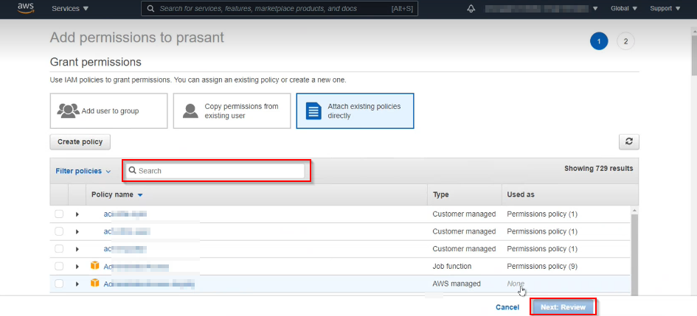Click the Next: Review button

point(563,307)
